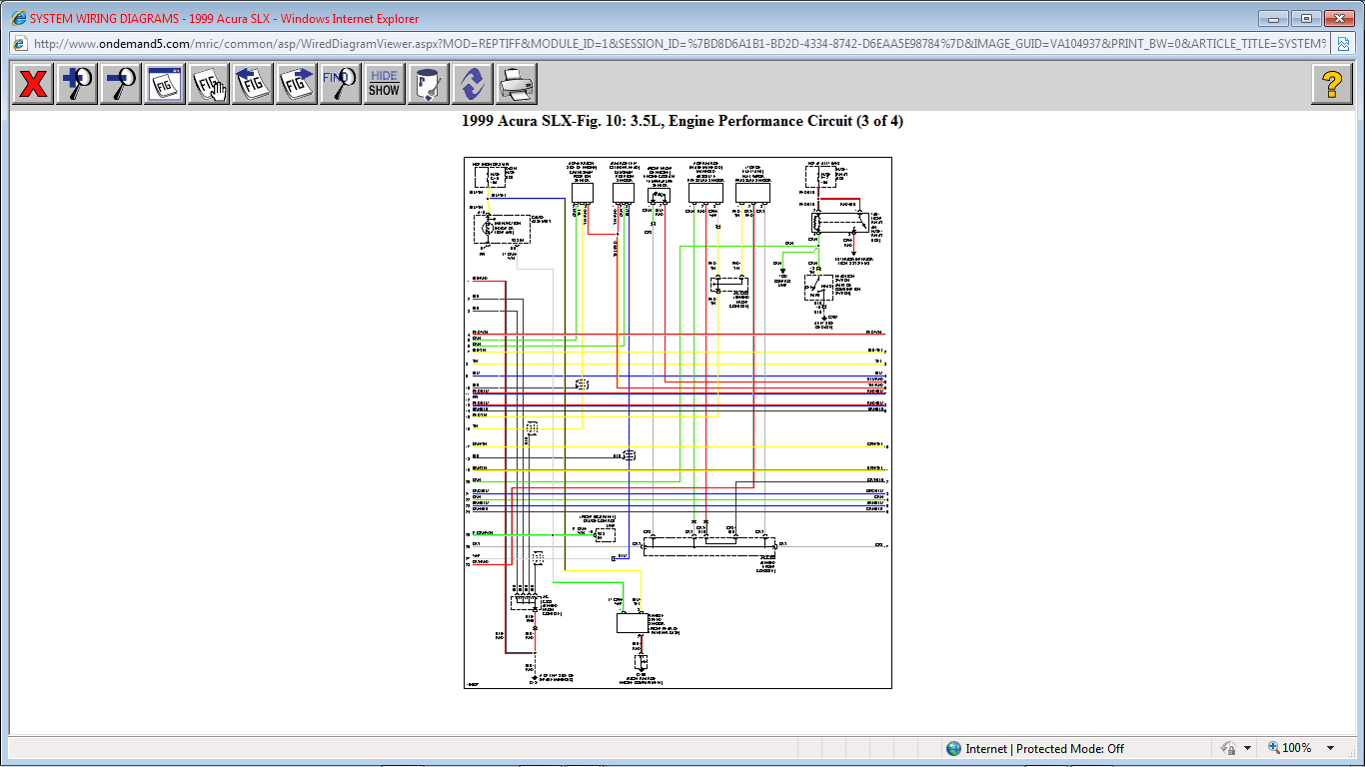Click the blue refresh arrows icon
This screenshot has height=767, width=1365.
click(472, 84)
